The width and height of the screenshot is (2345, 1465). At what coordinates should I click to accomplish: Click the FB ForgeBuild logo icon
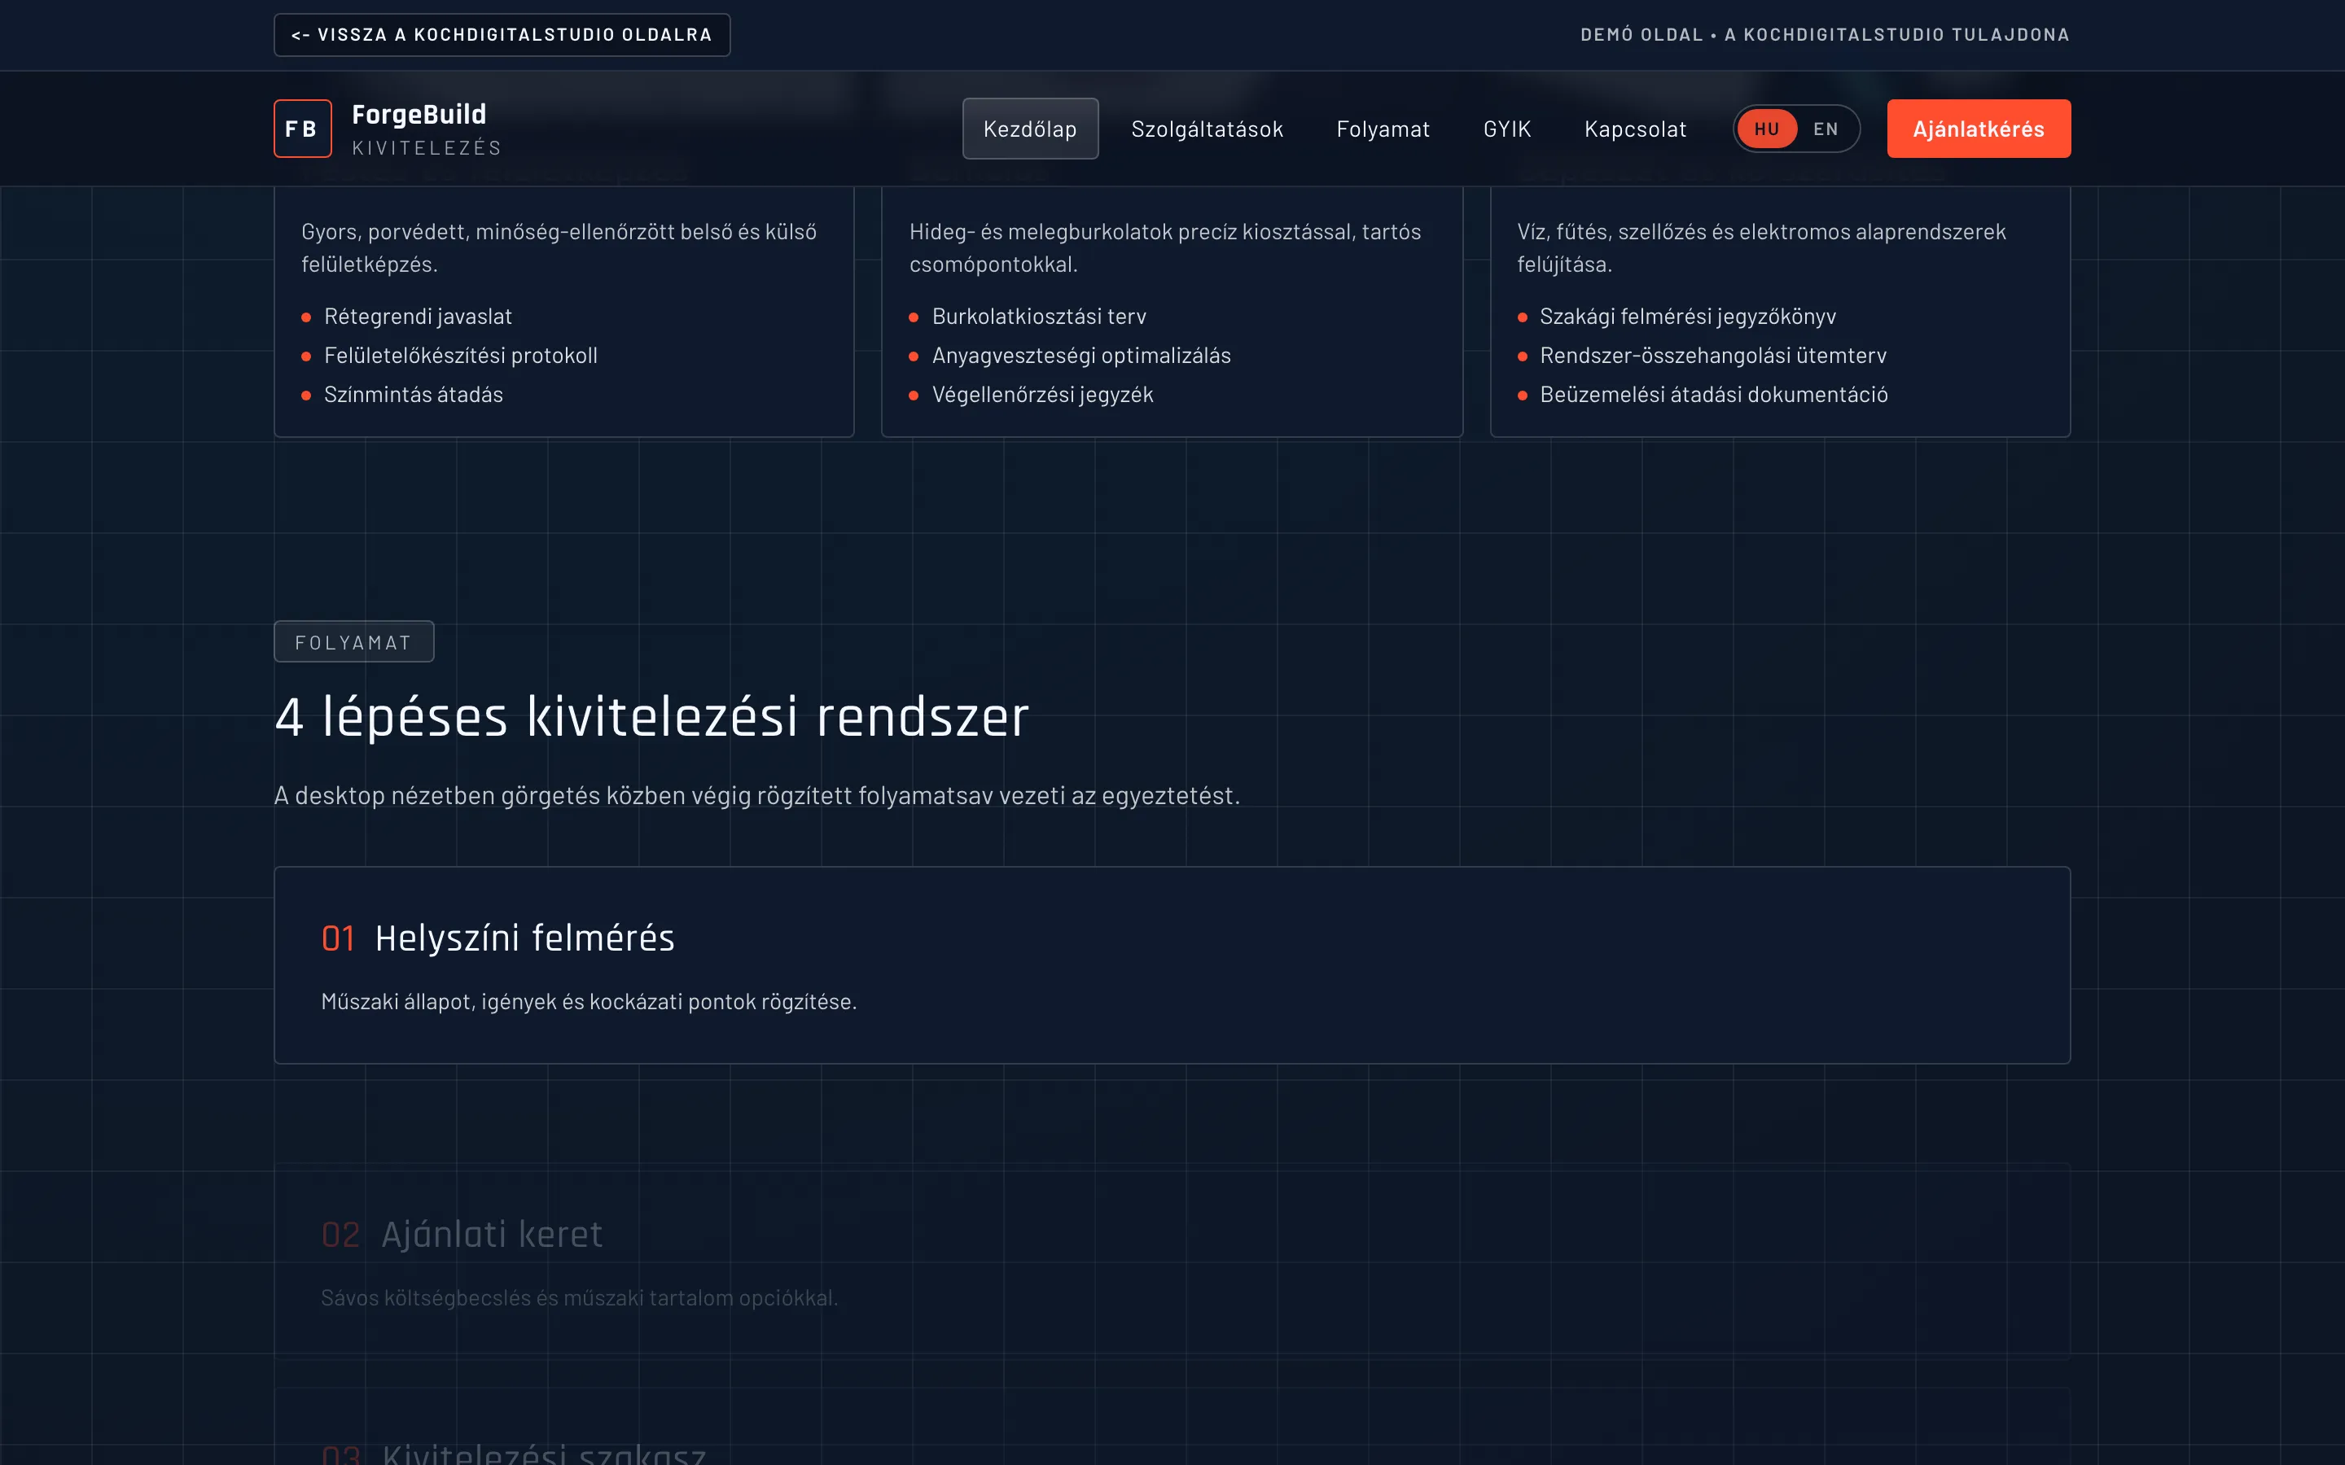(x=302, y=128)
